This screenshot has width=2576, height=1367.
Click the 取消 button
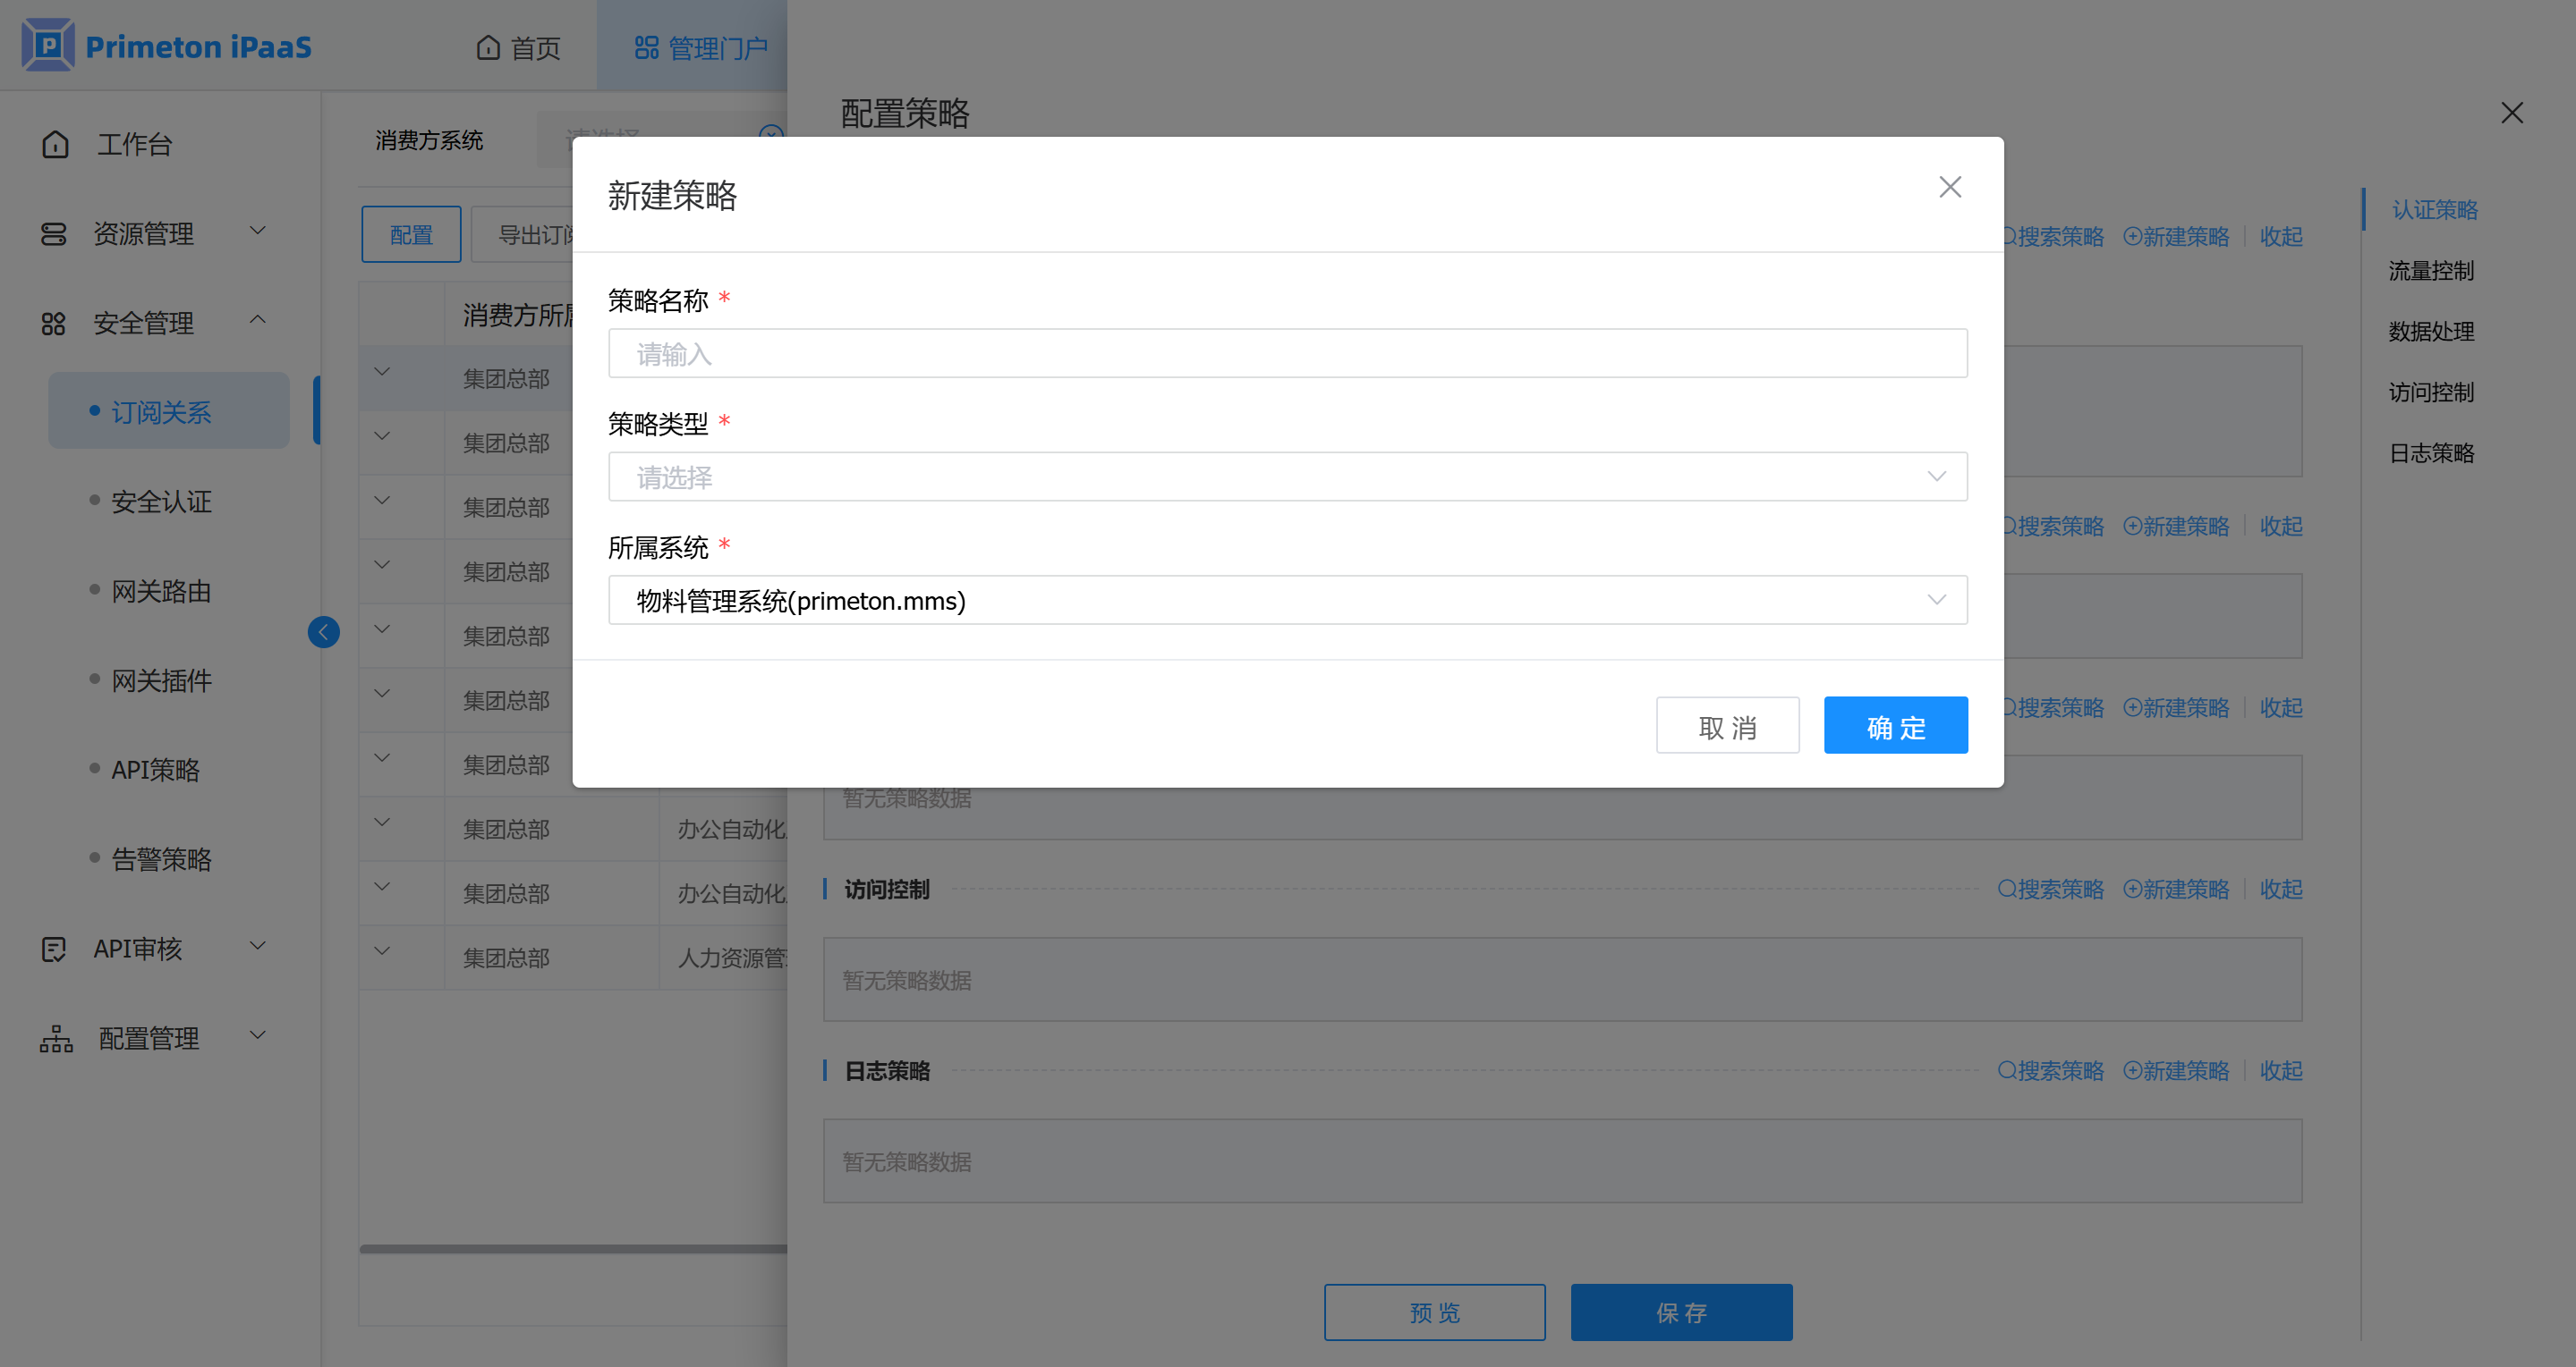coord(1726,725)
